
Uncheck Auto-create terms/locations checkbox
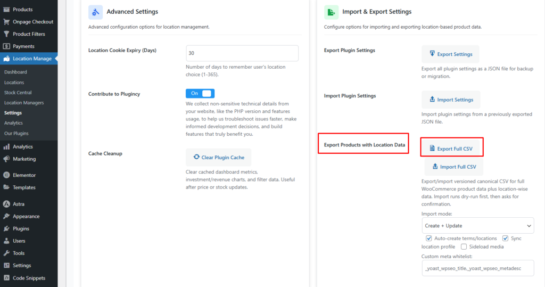tap(429, 239)
